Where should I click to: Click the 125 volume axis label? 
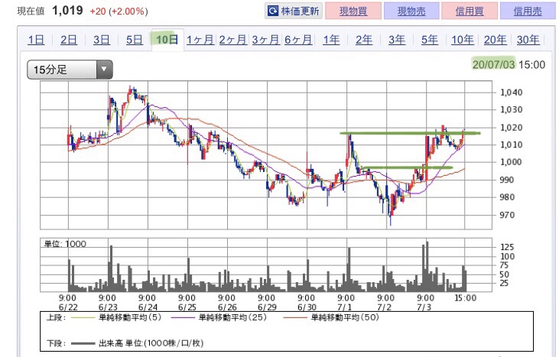[507, 247]
